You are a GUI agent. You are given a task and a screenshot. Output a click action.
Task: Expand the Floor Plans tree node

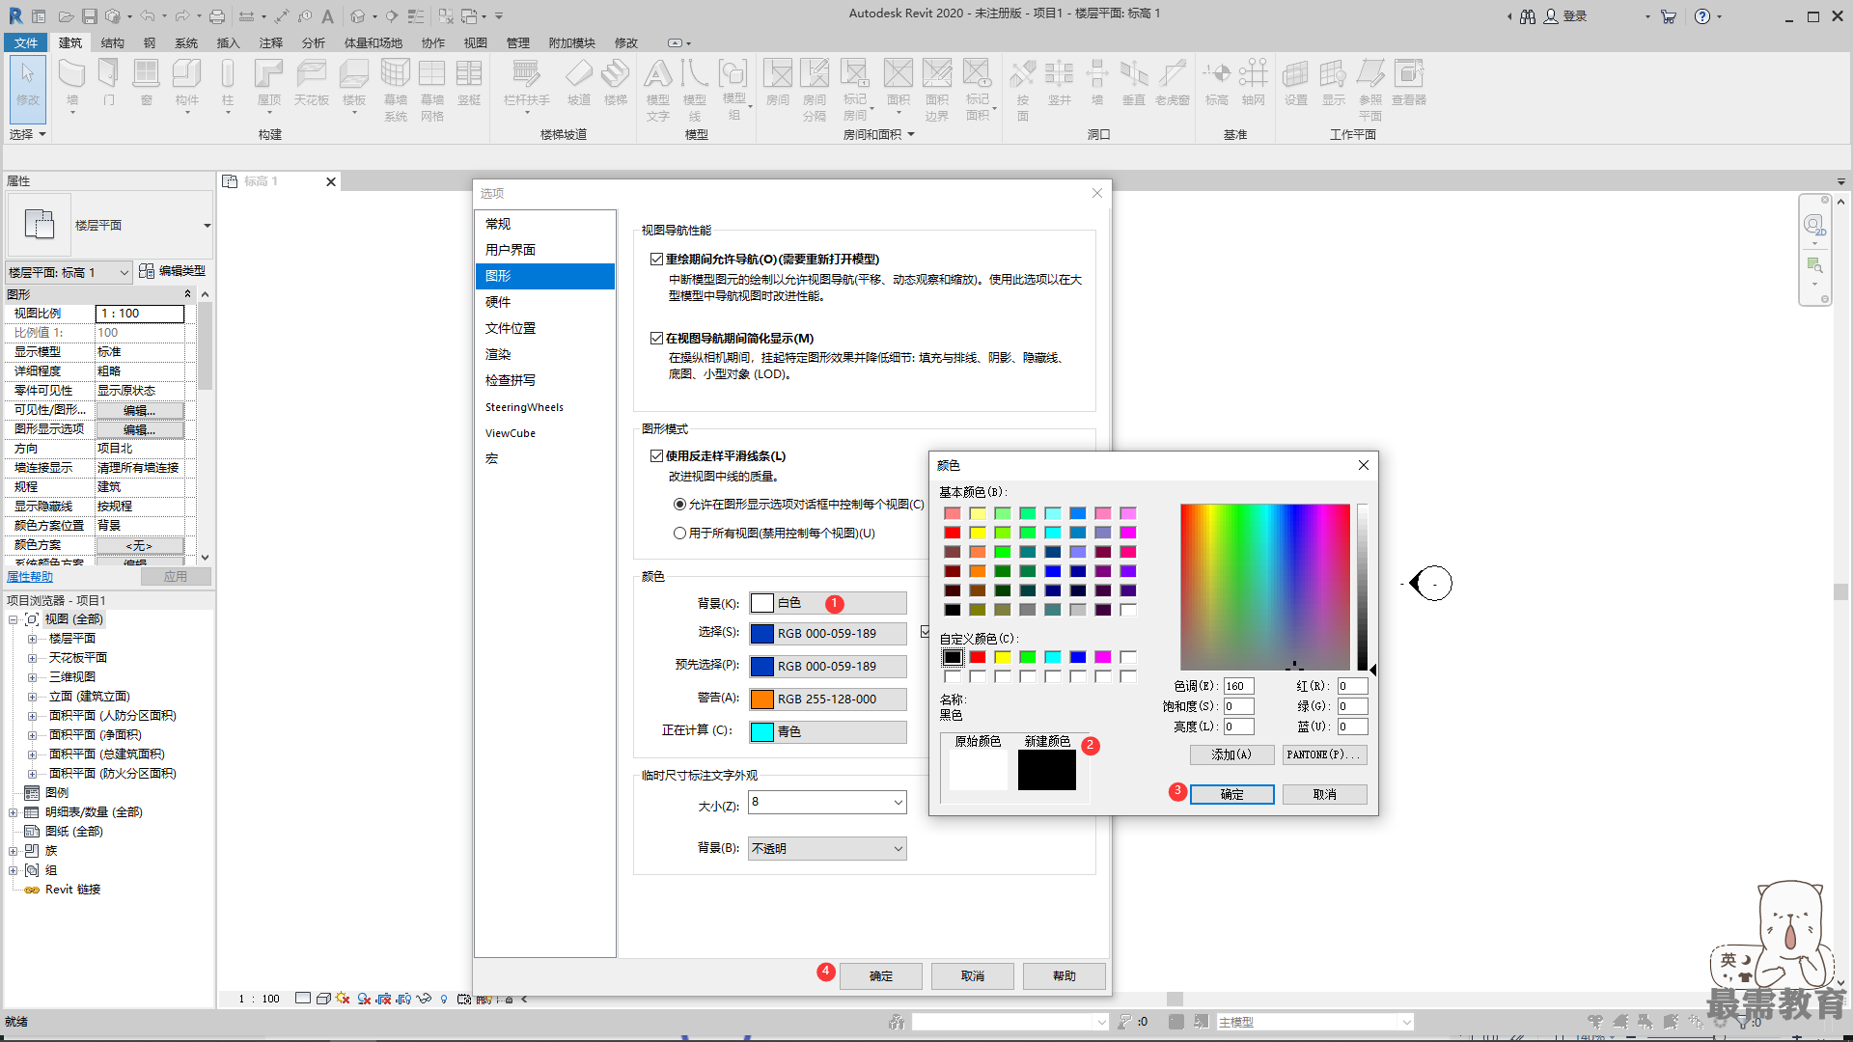coord(32,639)
